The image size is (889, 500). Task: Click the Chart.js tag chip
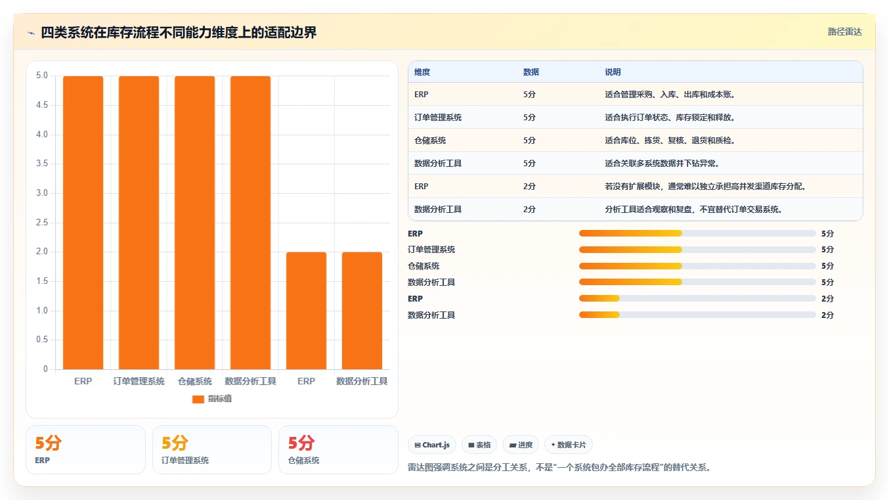432,445
